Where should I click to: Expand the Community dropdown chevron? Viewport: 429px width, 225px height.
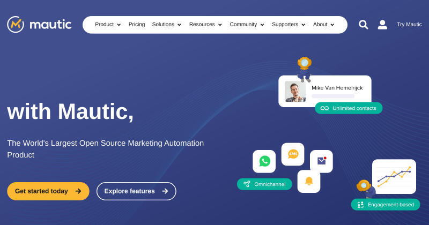click(262, 25)
